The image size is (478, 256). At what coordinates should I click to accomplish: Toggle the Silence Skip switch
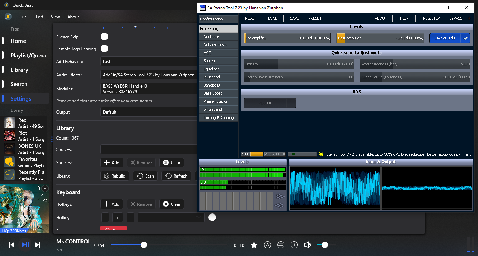pos(104,37)
